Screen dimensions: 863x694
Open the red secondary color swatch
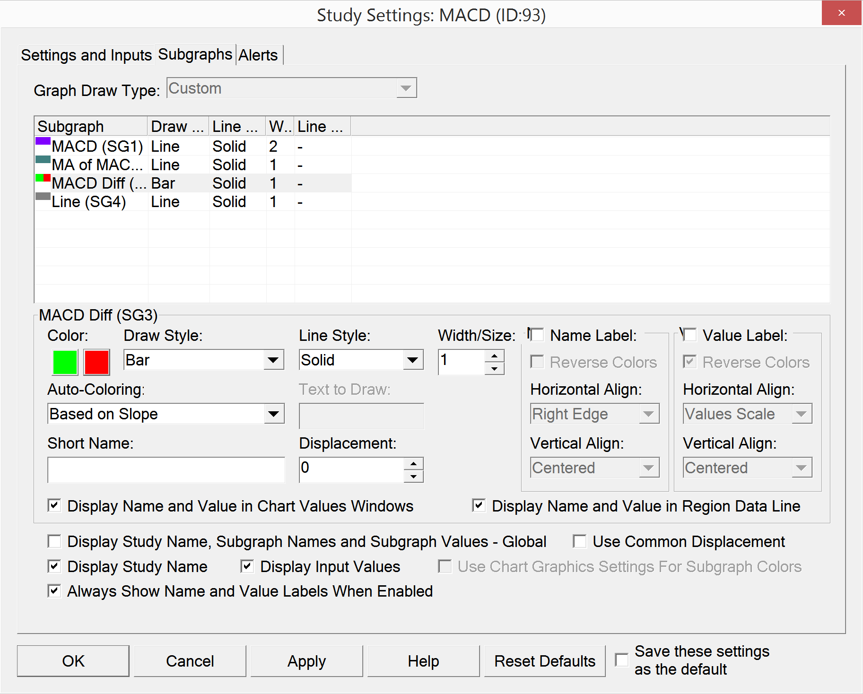tap(96, 362)
